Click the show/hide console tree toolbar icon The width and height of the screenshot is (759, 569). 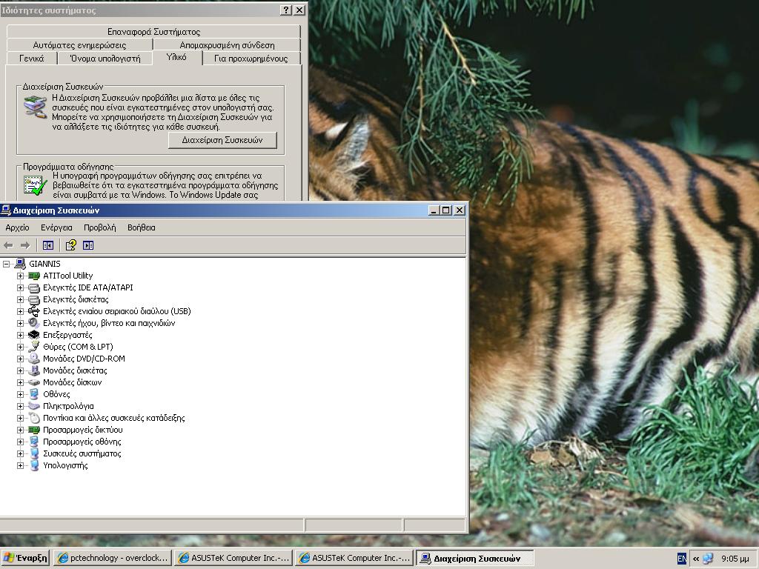tap(48, 245)
